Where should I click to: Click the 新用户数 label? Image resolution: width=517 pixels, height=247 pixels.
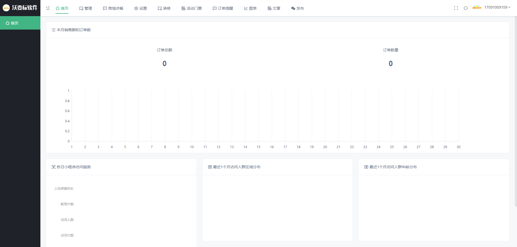point(67,204)
